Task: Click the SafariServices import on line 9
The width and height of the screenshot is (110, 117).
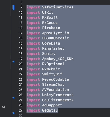Action: tap(58, 7)
